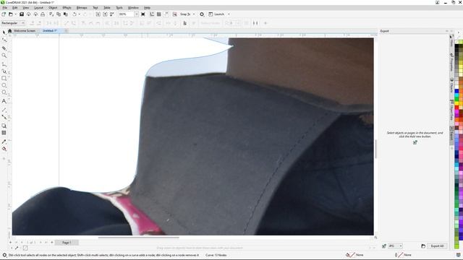Select the Color Eyedropper tool
Image resolution: width=463 pixels, height=260 pixels.
[x=4, y=142]
